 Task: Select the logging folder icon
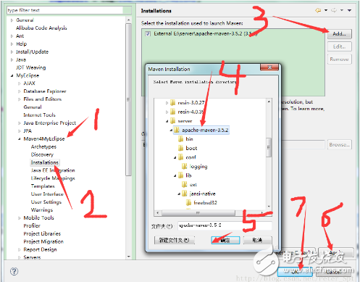coord(185,166)
